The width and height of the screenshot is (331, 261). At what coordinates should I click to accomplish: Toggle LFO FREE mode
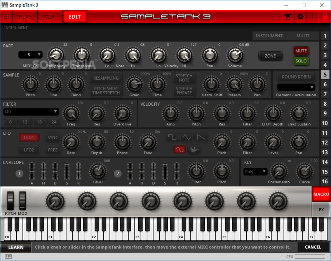[x=53, y=150]
